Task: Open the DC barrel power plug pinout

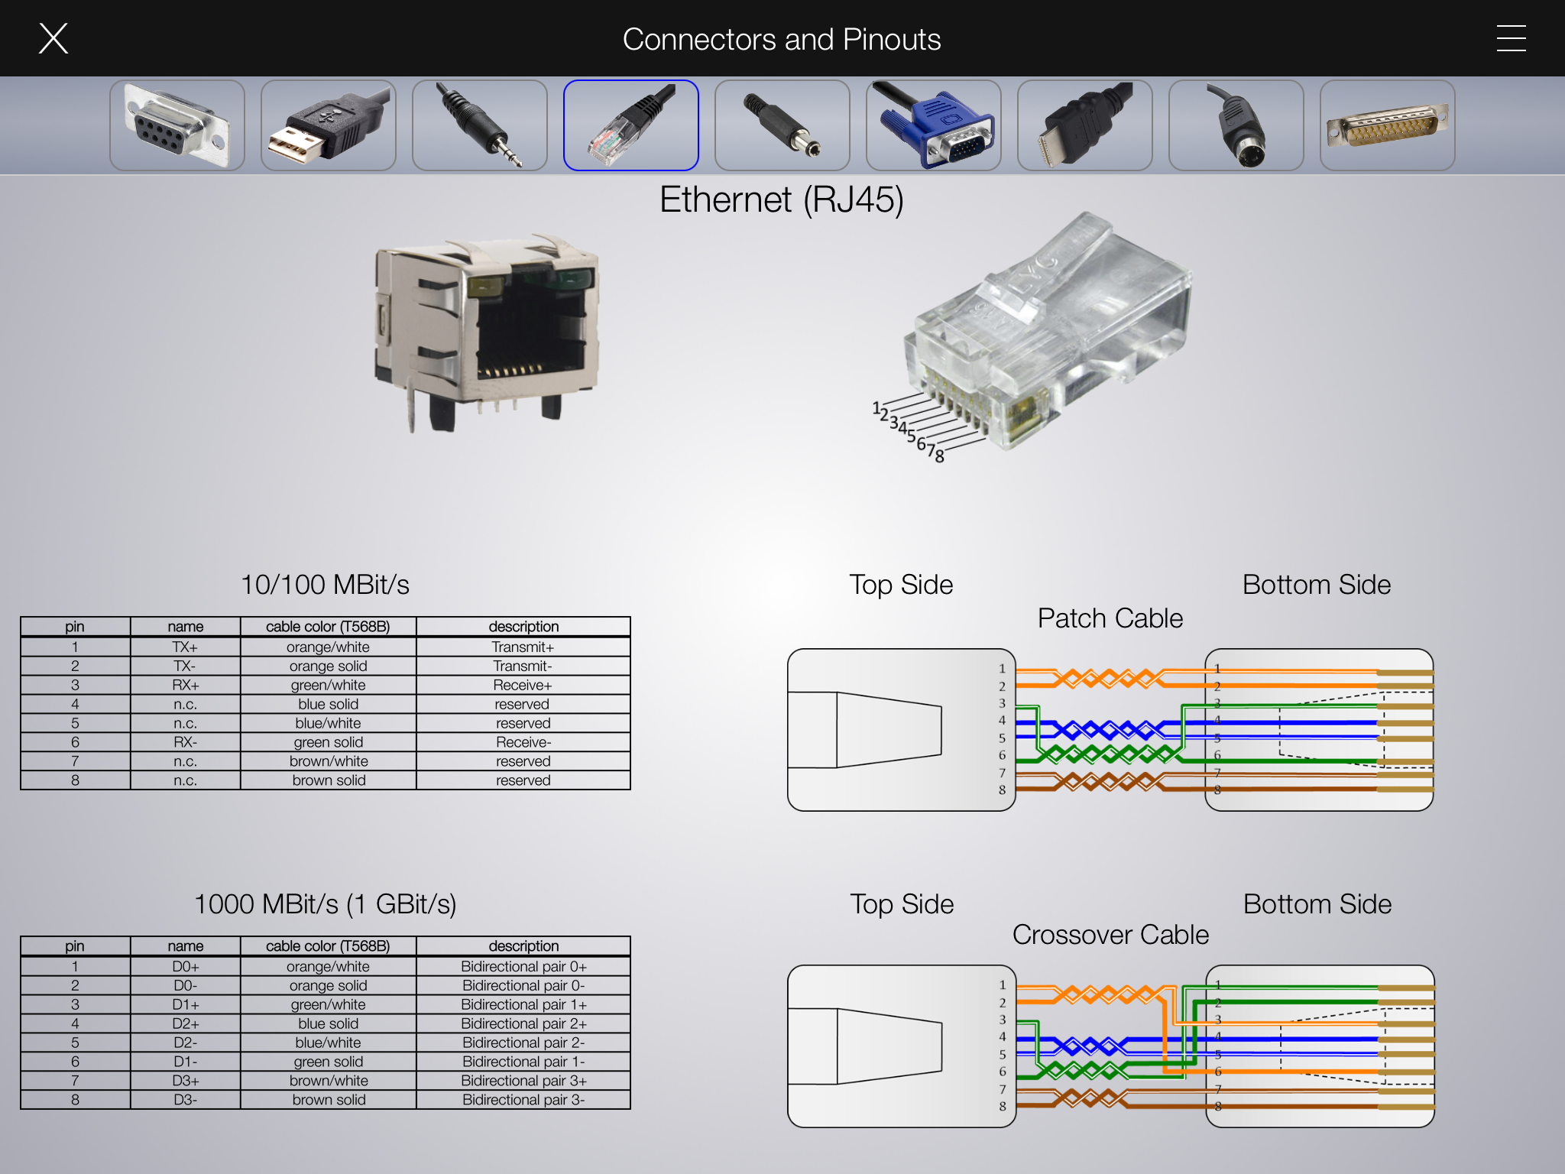Action: click(x=782, y=125)
